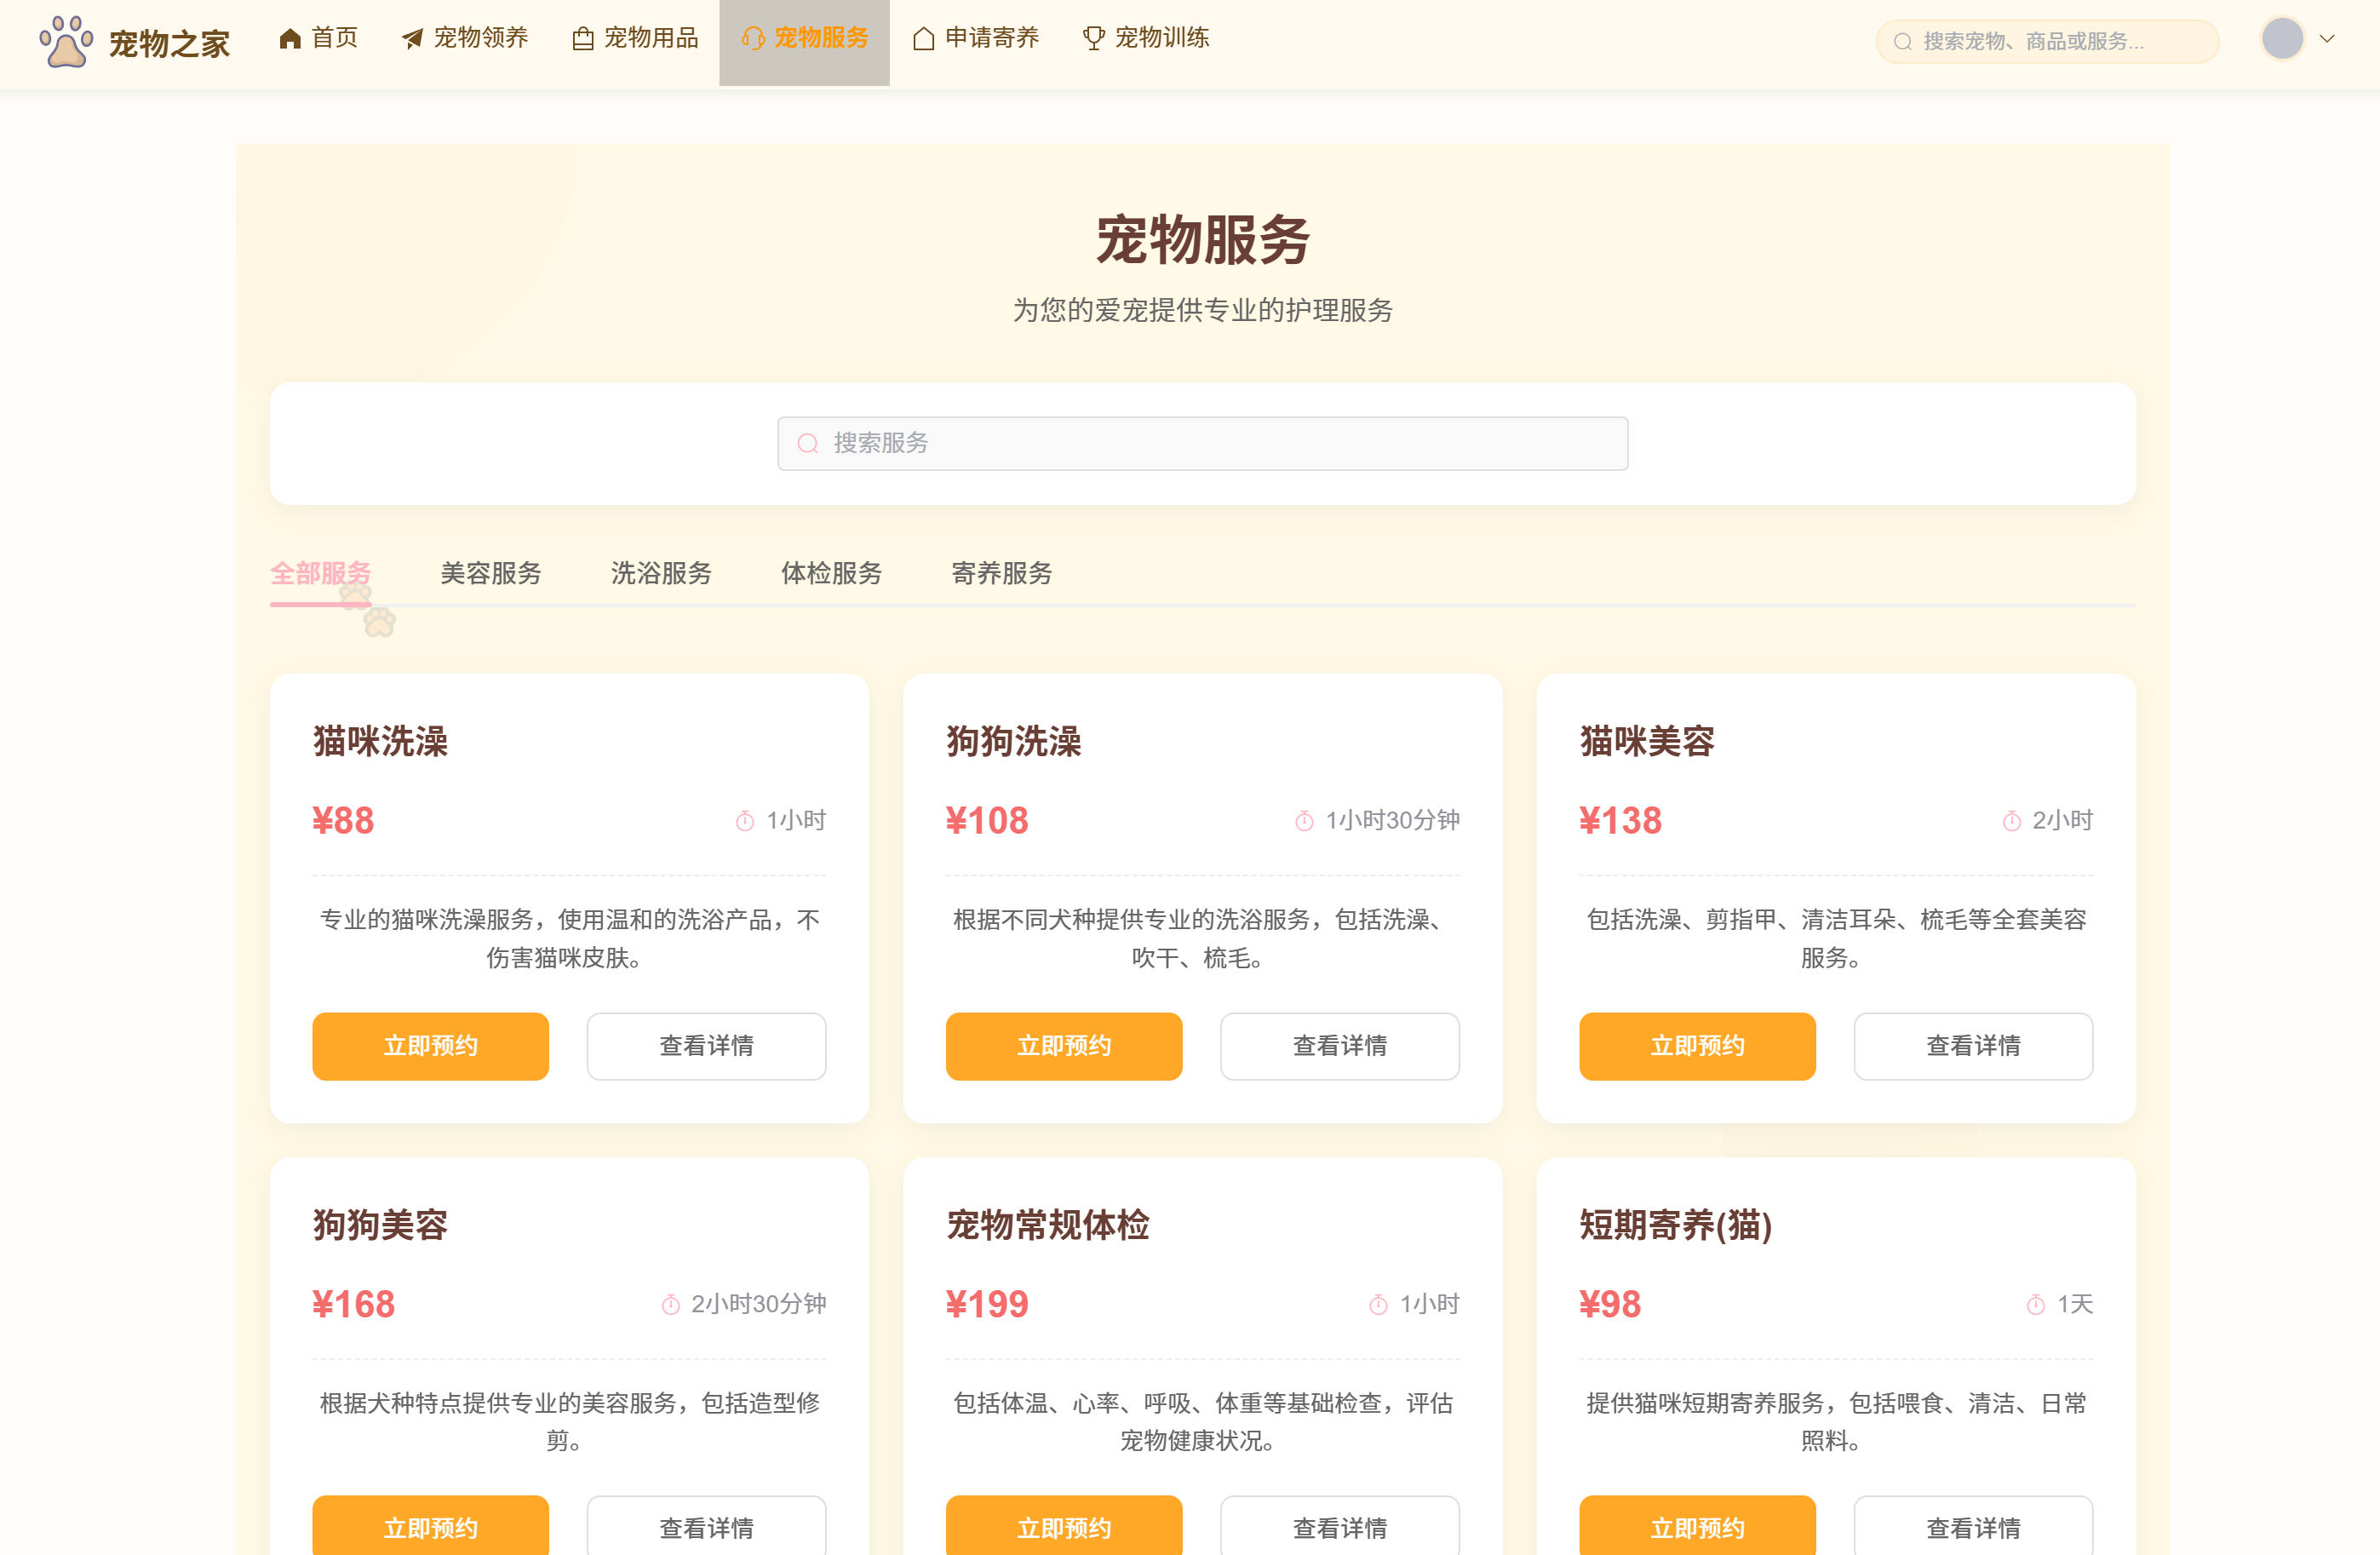
Task: Expand the user menu chevron
Action: [x=2327, y=39]
